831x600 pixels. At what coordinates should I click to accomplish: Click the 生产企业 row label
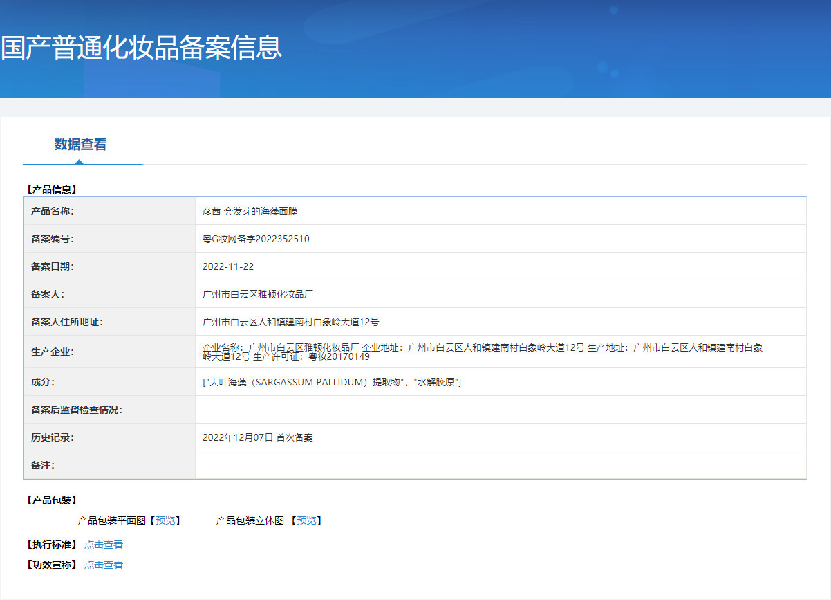(53, 352)
